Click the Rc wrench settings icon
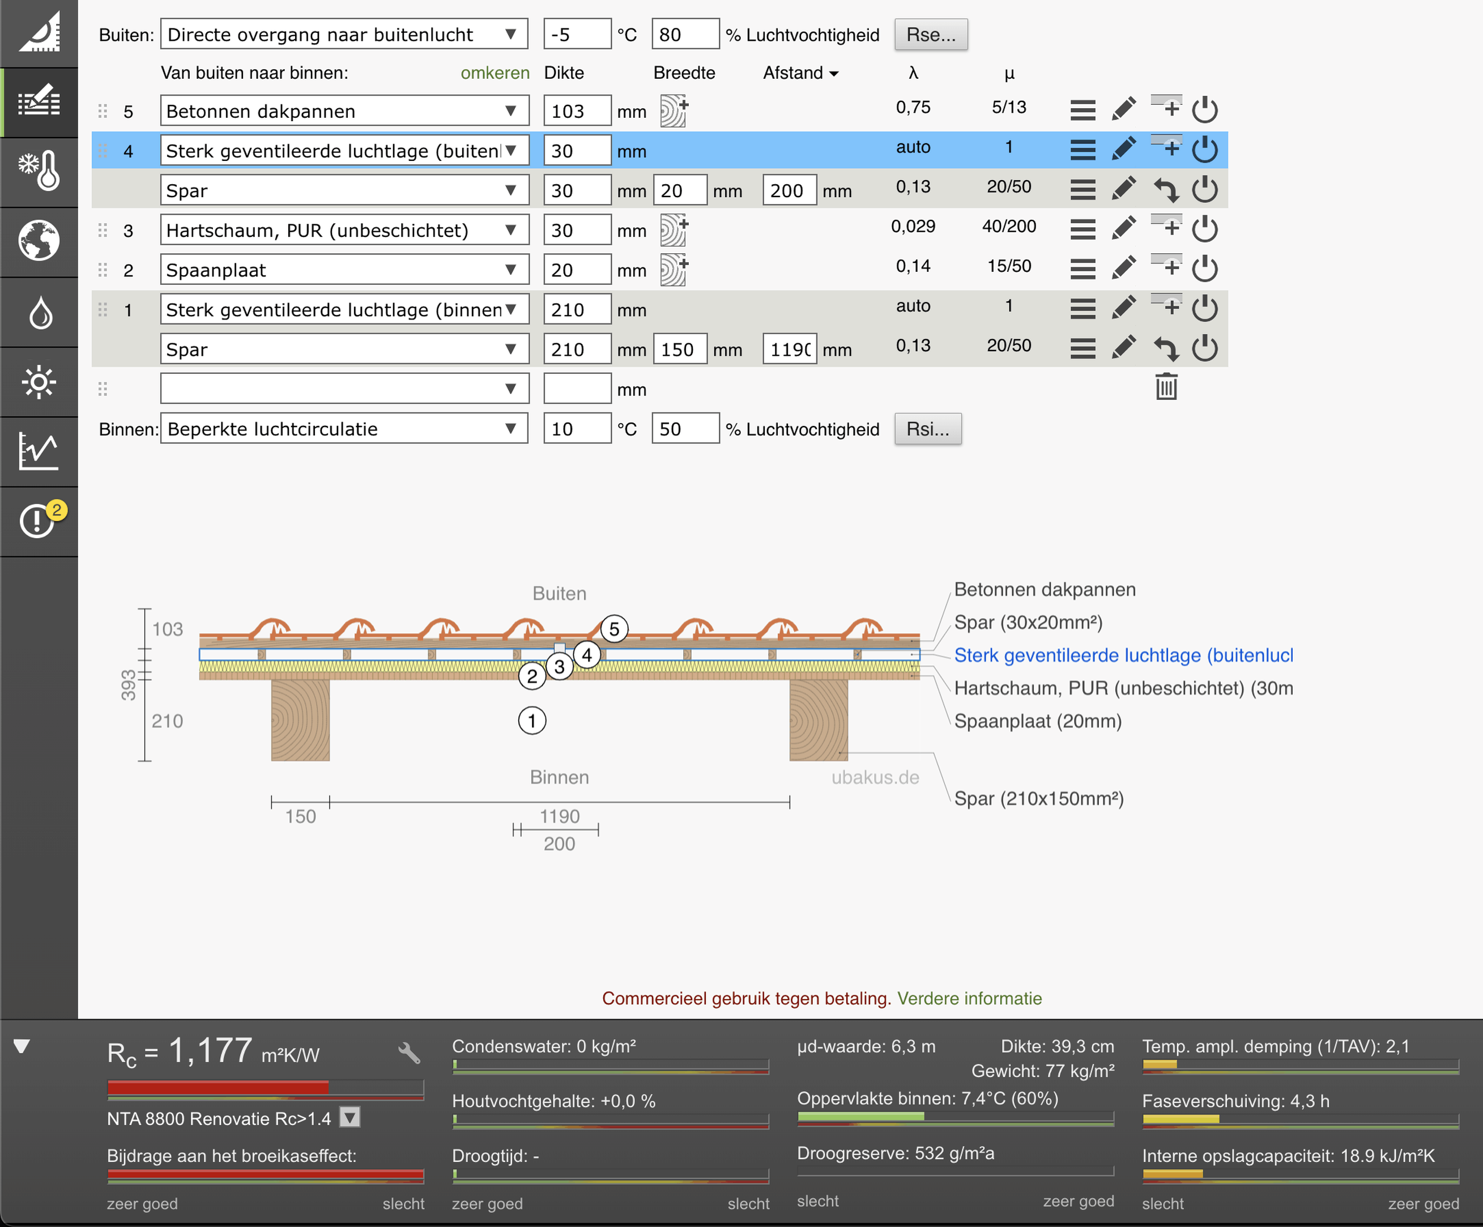The image size is (1483, 1227). [409, 1053]
